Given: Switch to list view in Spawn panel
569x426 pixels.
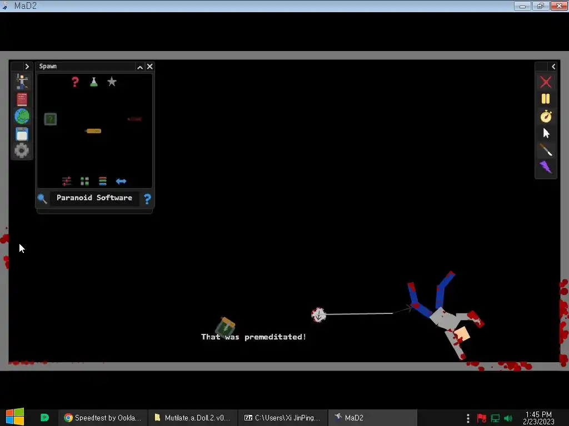Looking at the screenshot, I should 103,181.
